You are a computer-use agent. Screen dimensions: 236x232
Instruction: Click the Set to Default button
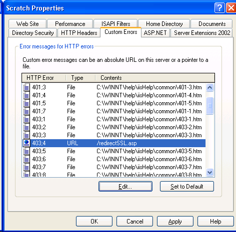point(187,187)
